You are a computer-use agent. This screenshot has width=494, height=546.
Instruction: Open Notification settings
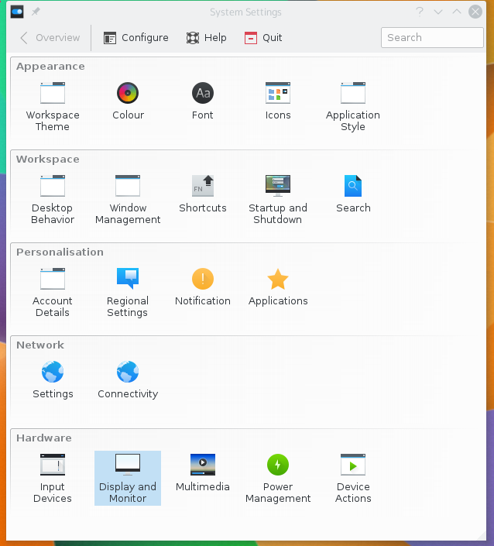(203, 287)
